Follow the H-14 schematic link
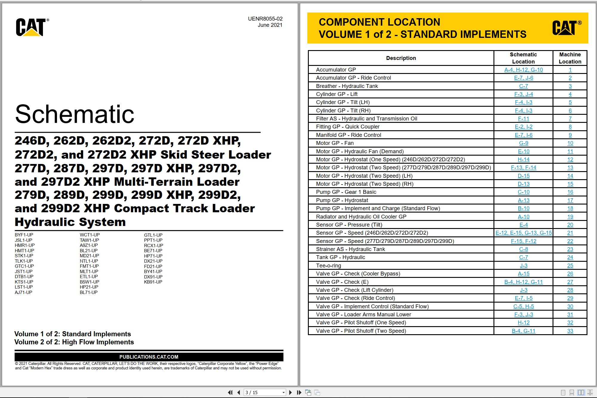This screenshot has width=597, height=398. tap(523, 159)
